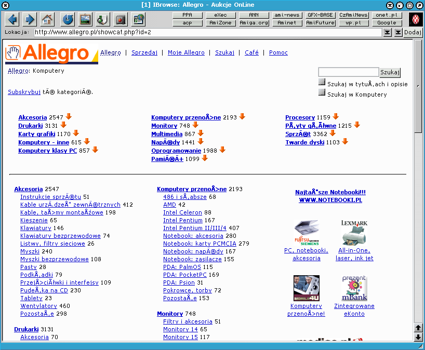
Task: Open the Pomoc navigation link
Action: point(278,52)
